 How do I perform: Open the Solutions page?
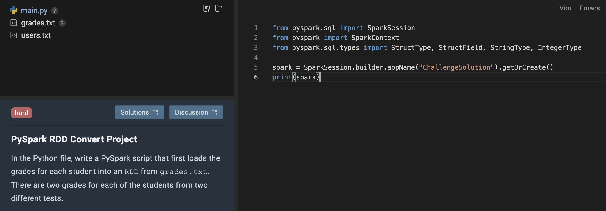coord(135,112)
